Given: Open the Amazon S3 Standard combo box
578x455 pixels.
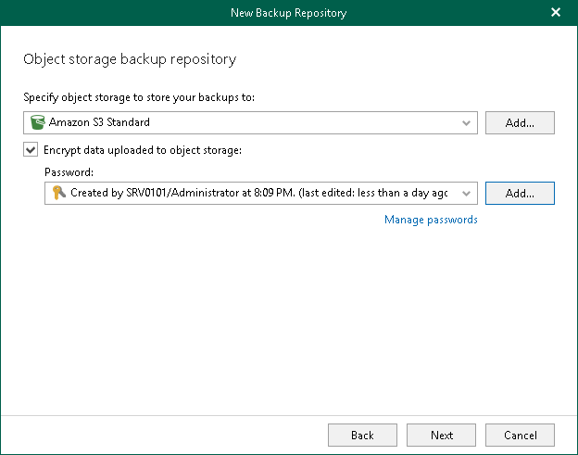Looking at the screenshot, I should click(250, 122).
